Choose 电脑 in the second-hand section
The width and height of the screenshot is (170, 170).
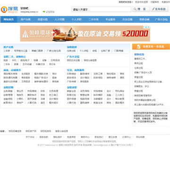pyautogui.click(x=6, y=60)
